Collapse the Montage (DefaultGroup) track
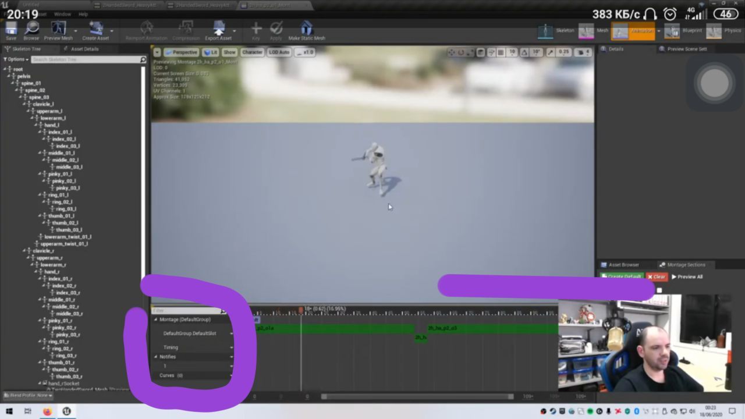 click(x=156, y=319)
